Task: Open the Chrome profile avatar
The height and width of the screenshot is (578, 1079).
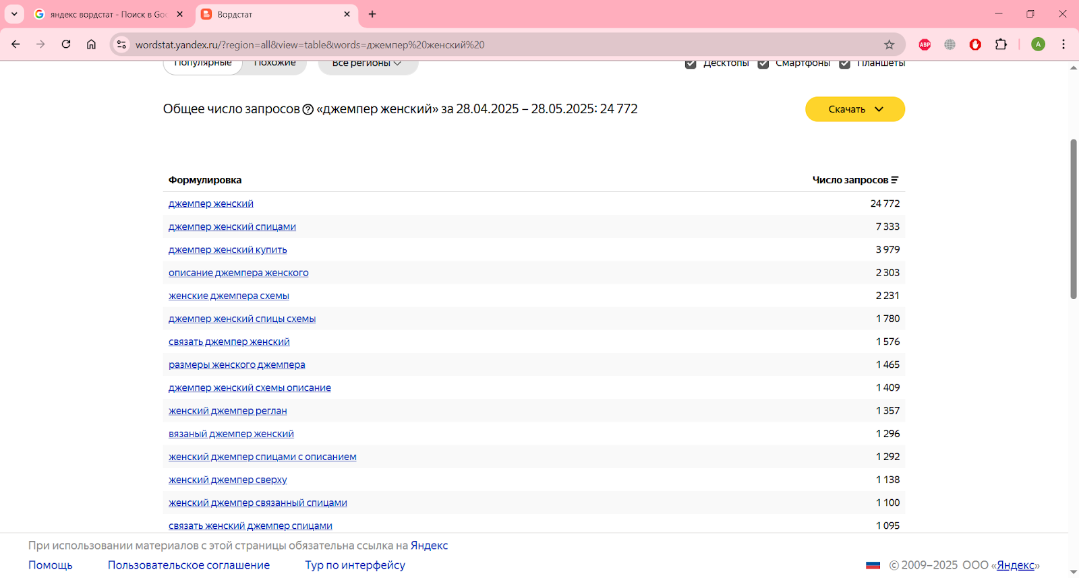Action: point(1039,44)
